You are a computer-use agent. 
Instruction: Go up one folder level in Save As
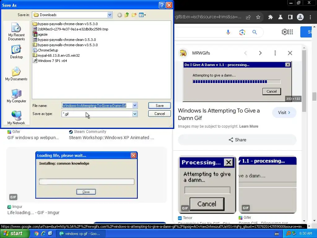pos(127,15)
